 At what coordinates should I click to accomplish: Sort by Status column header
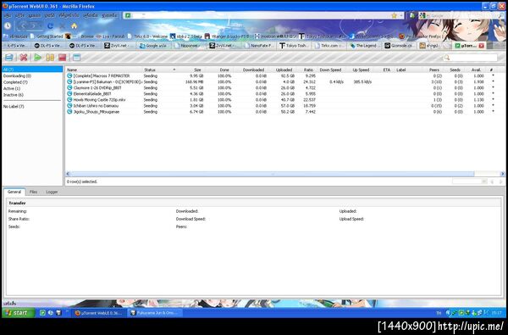coord(150,70)
